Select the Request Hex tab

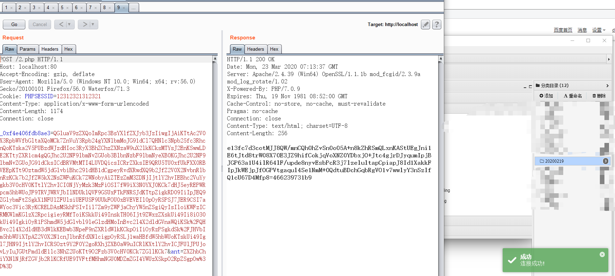click(68, 49)
